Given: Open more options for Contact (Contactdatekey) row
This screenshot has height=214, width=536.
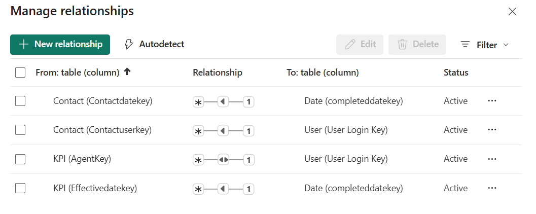Looking at the screenshot, I should 492,101.
